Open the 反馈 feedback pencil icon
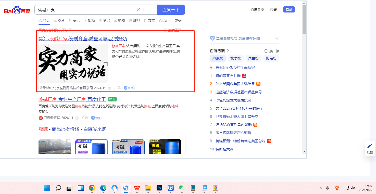 pos(370,148)
